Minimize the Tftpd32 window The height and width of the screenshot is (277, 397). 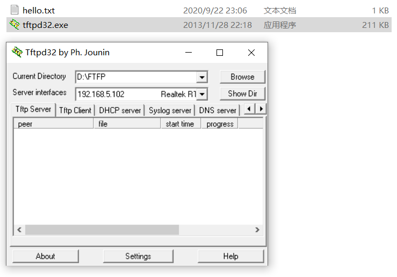click(x=189, y=53)
